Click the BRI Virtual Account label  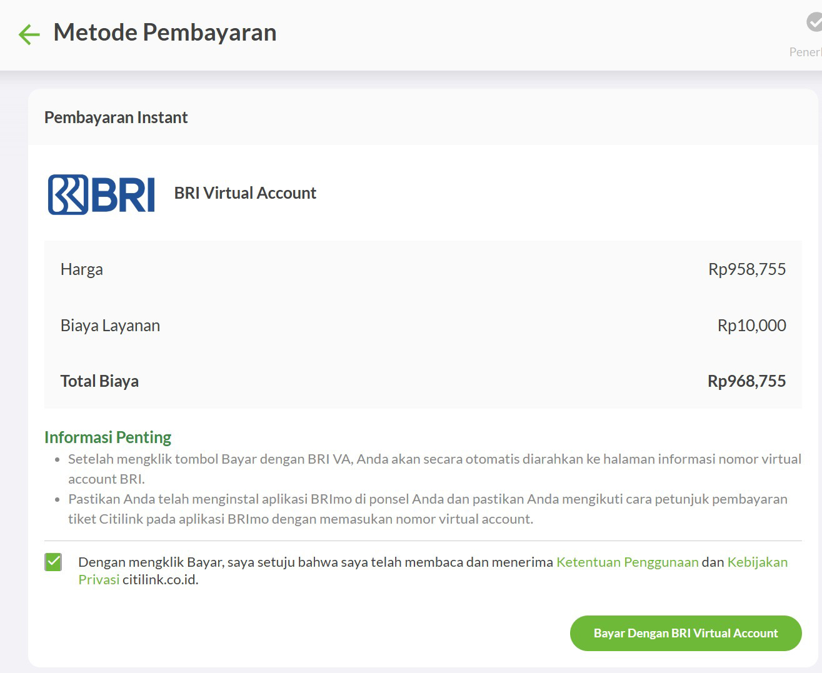(x=245, y=193)
